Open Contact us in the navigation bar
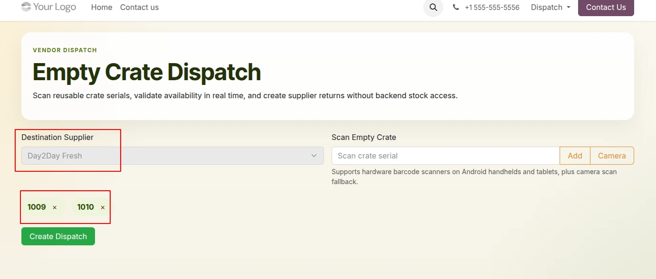 coord(140,7)
